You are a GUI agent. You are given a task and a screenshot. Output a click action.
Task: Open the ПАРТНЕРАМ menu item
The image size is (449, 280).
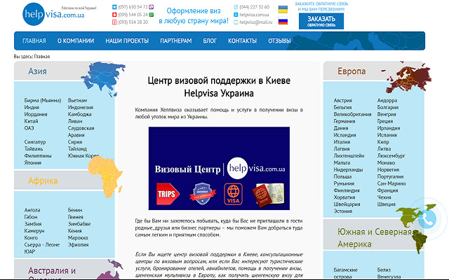176,41
